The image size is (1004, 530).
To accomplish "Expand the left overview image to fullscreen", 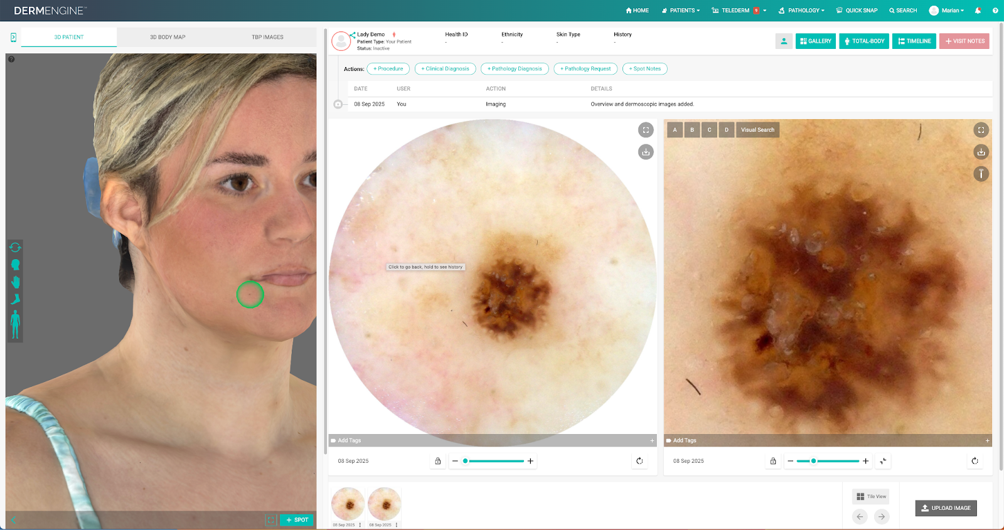I will click(x=646, y=130).
